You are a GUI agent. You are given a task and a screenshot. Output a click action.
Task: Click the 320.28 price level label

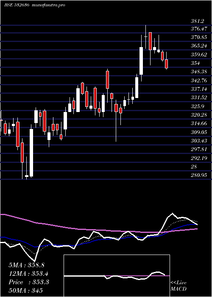[x=199, y=115]
